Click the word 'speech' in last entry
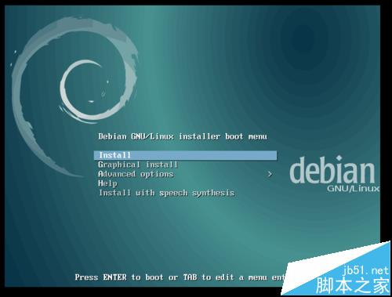This screenshot has width=392, height=297. click(173, 194)
